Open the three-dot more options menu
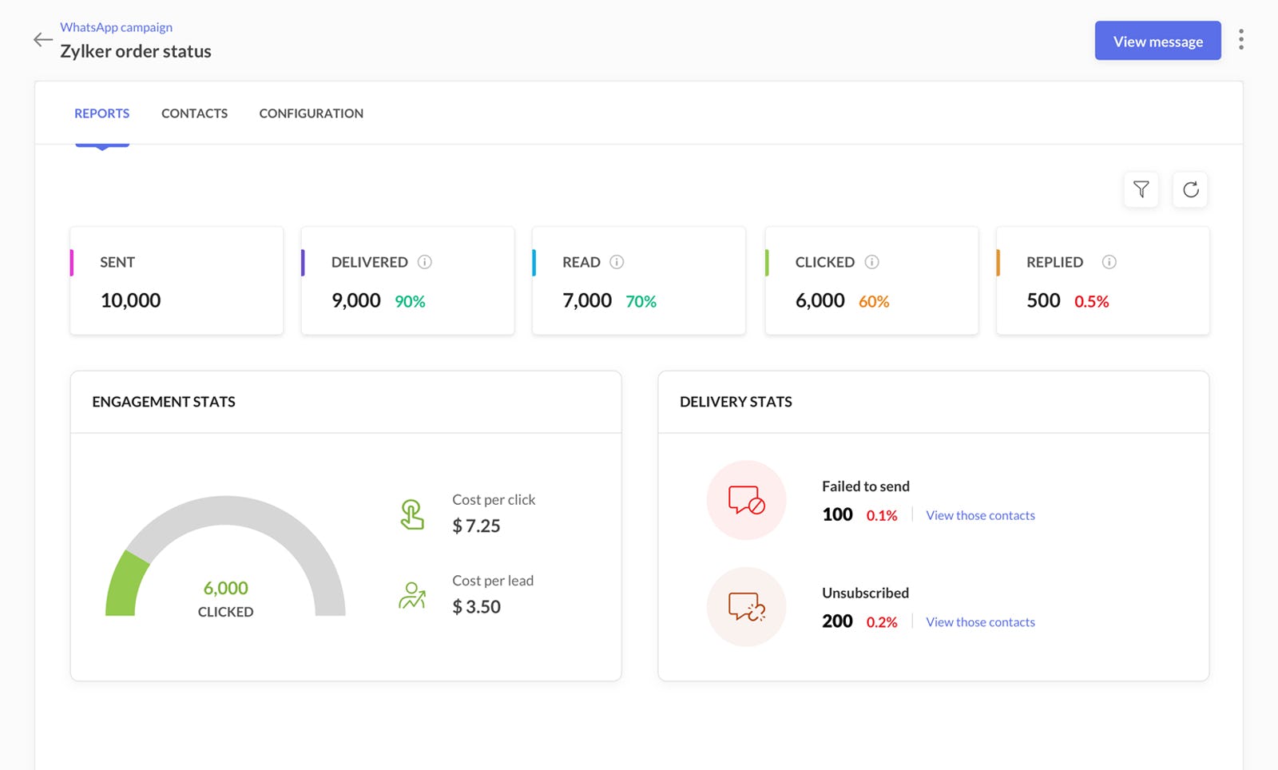 1240,40
